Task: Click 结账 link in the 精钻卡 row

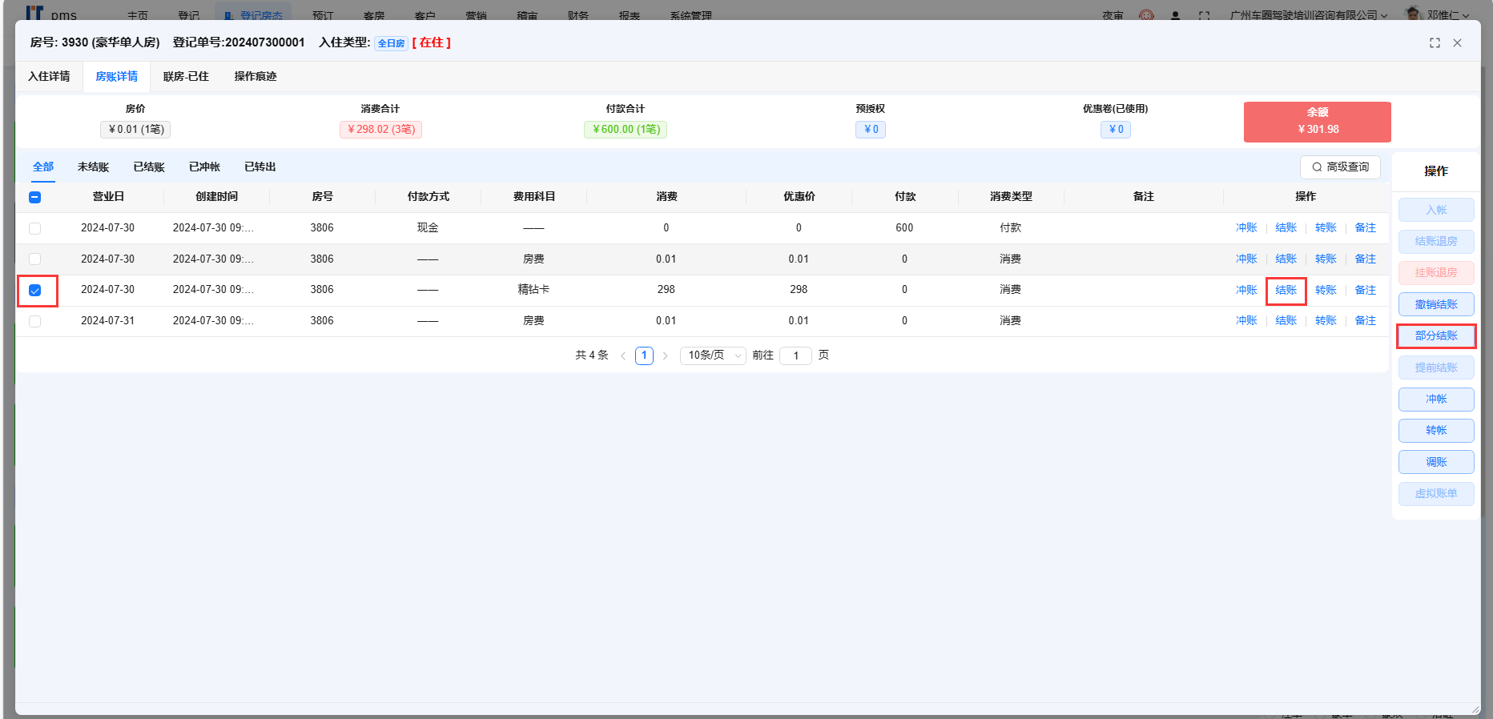Action: (x=1286, y=290)
